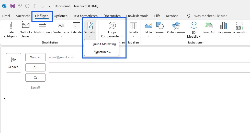Click into the Betreff subject field
250x133 pixels.
[149, 88]
